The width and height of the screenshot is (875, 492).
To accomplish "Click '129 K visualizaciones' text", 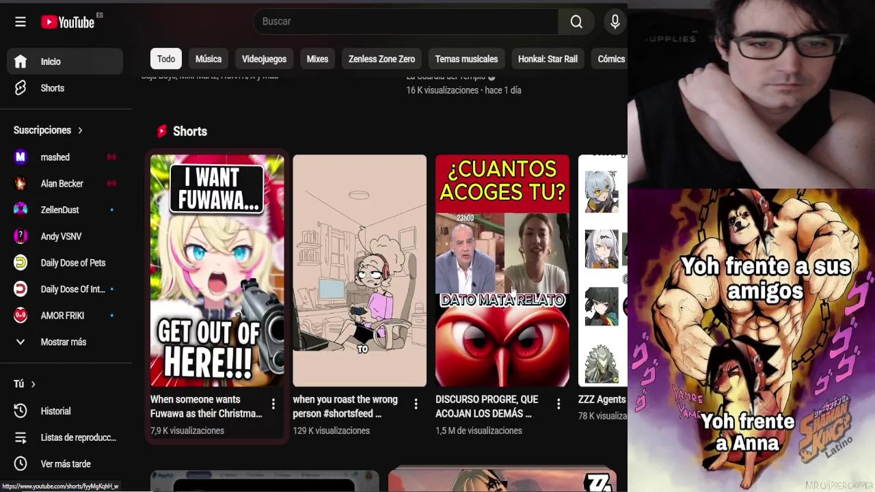I will [331, 430].
